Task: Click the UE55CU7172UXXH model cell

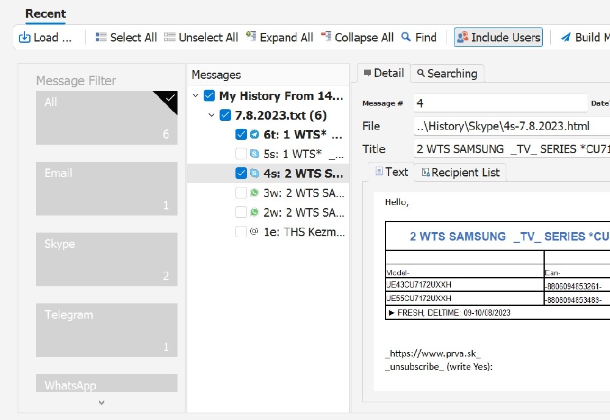Action: click(464, 298)
